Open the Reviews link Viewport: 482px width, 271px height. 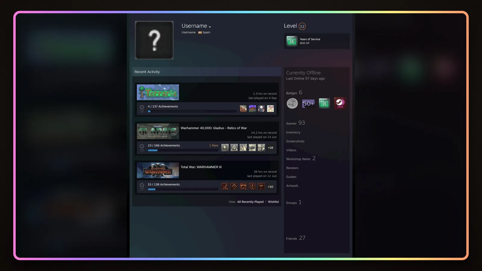(x=292, y=168)
